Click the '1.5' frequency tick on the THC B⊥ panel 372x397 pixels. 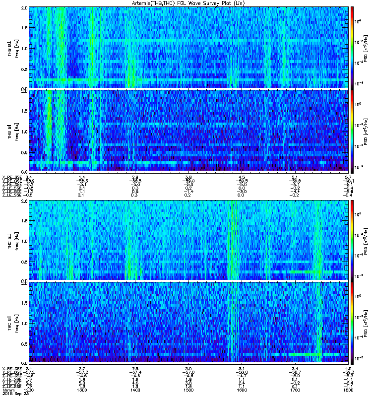pos(24,220)
